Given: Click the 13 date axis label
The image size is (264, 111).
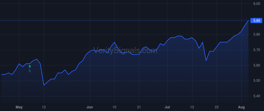Looking at the screenshot, I should point(192,107).
